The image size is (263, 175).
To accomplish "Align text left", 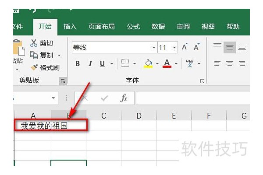I will coord(217,63).
